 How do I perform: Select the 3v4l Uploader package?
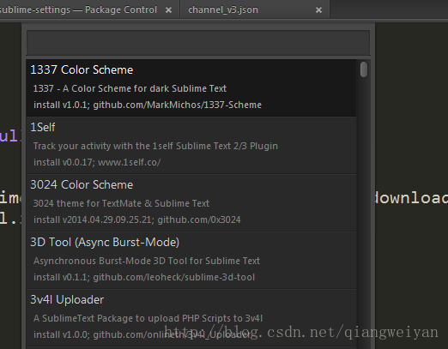click(191, 318)
